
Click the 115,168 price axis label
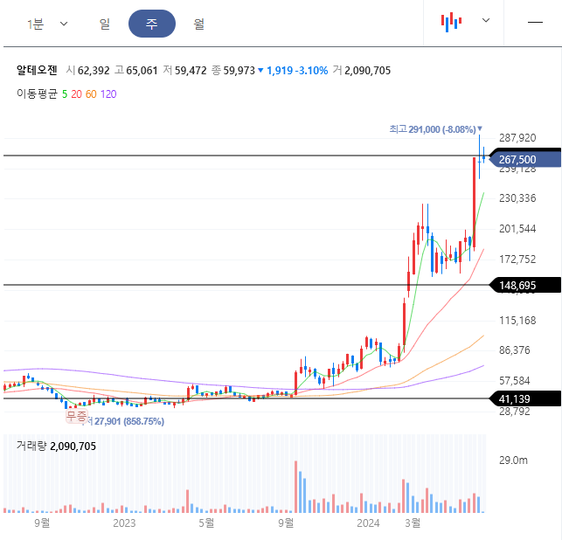point(517,321)
